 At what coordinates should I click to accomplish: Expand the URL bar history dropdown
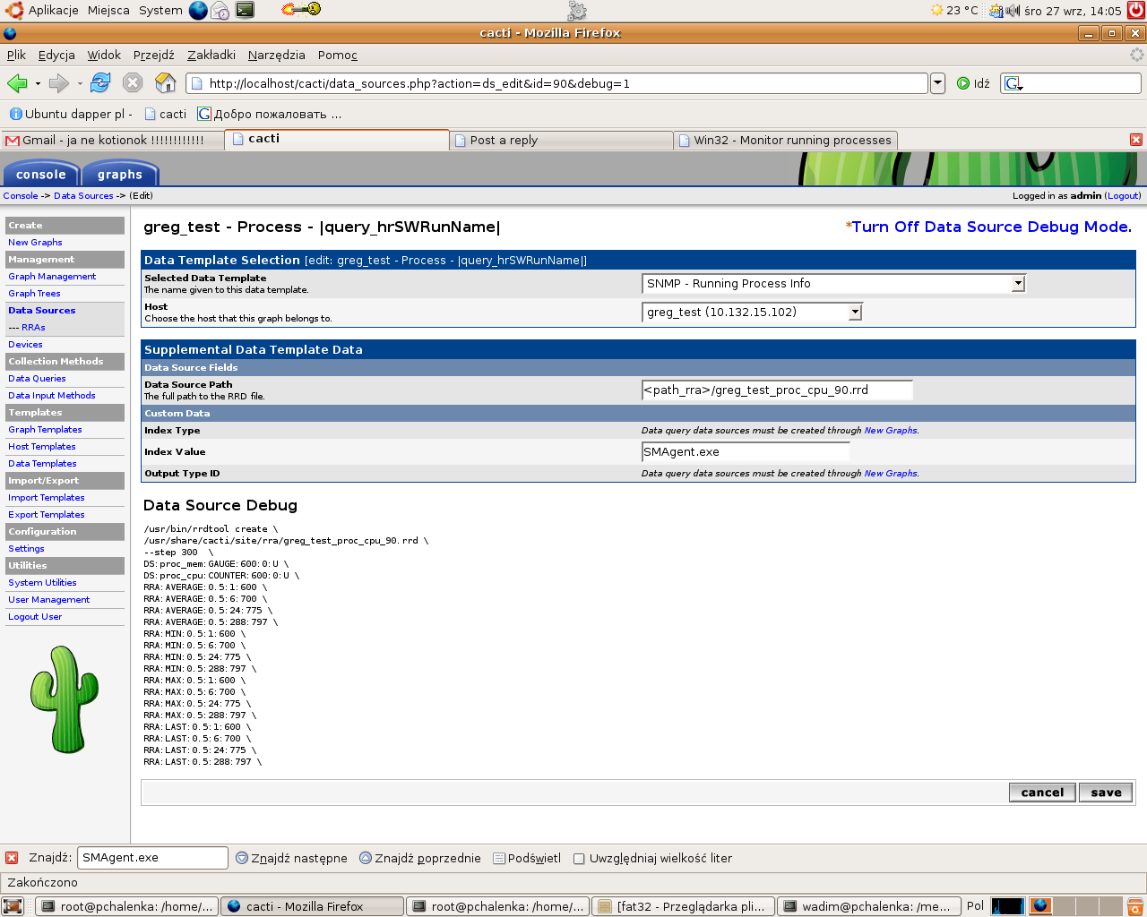(x=937, y=83)
